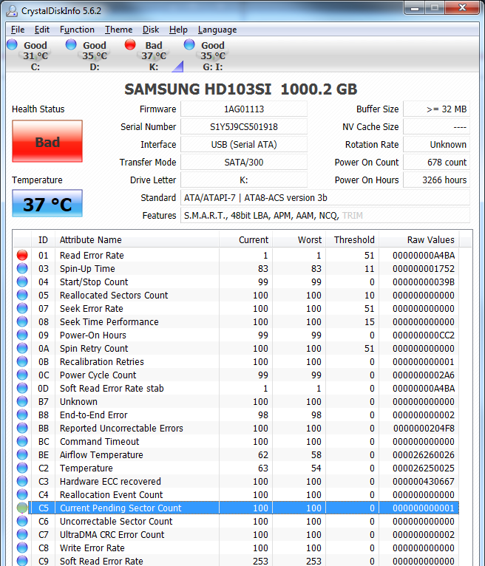Click the status icon for B7 Unknown row
The height and width of the screenshot is (566, 485).
(x=22, y=401)
